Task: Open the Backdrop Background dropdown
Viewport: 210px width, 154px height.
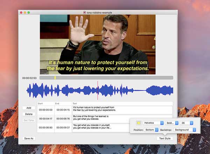Action: [185, 130]
